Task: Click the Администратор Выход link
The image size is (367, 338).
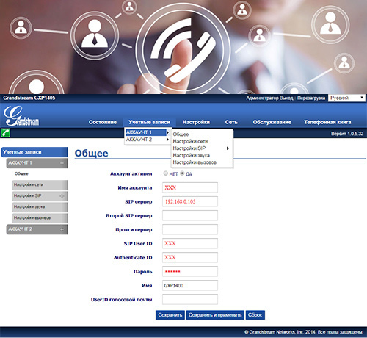Action: (x=269, y=98)
